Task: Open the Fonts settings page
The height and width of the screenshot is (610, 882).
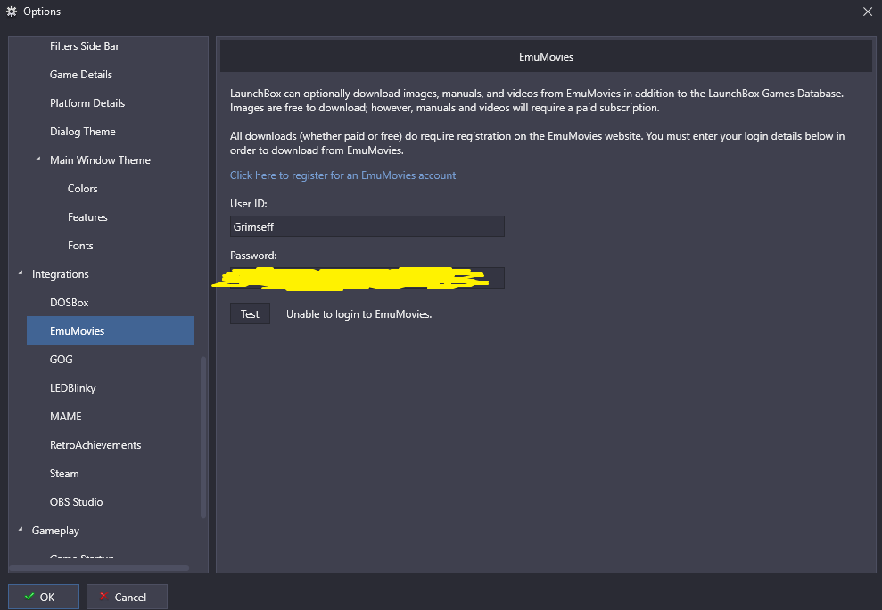Action: pyautogui.click(x=80, y=246)
